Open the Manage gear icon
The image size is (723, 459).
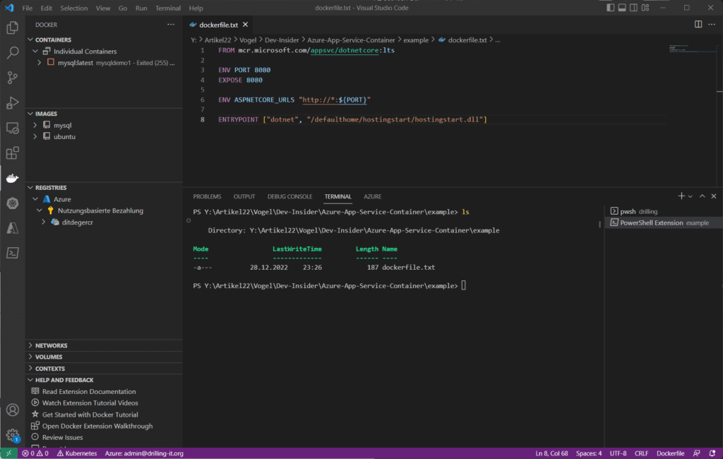[x=13, y=434]
